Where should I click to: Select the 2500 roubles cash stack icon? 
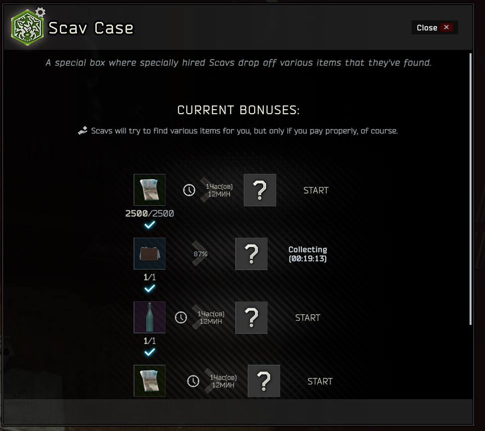[150, 190]
